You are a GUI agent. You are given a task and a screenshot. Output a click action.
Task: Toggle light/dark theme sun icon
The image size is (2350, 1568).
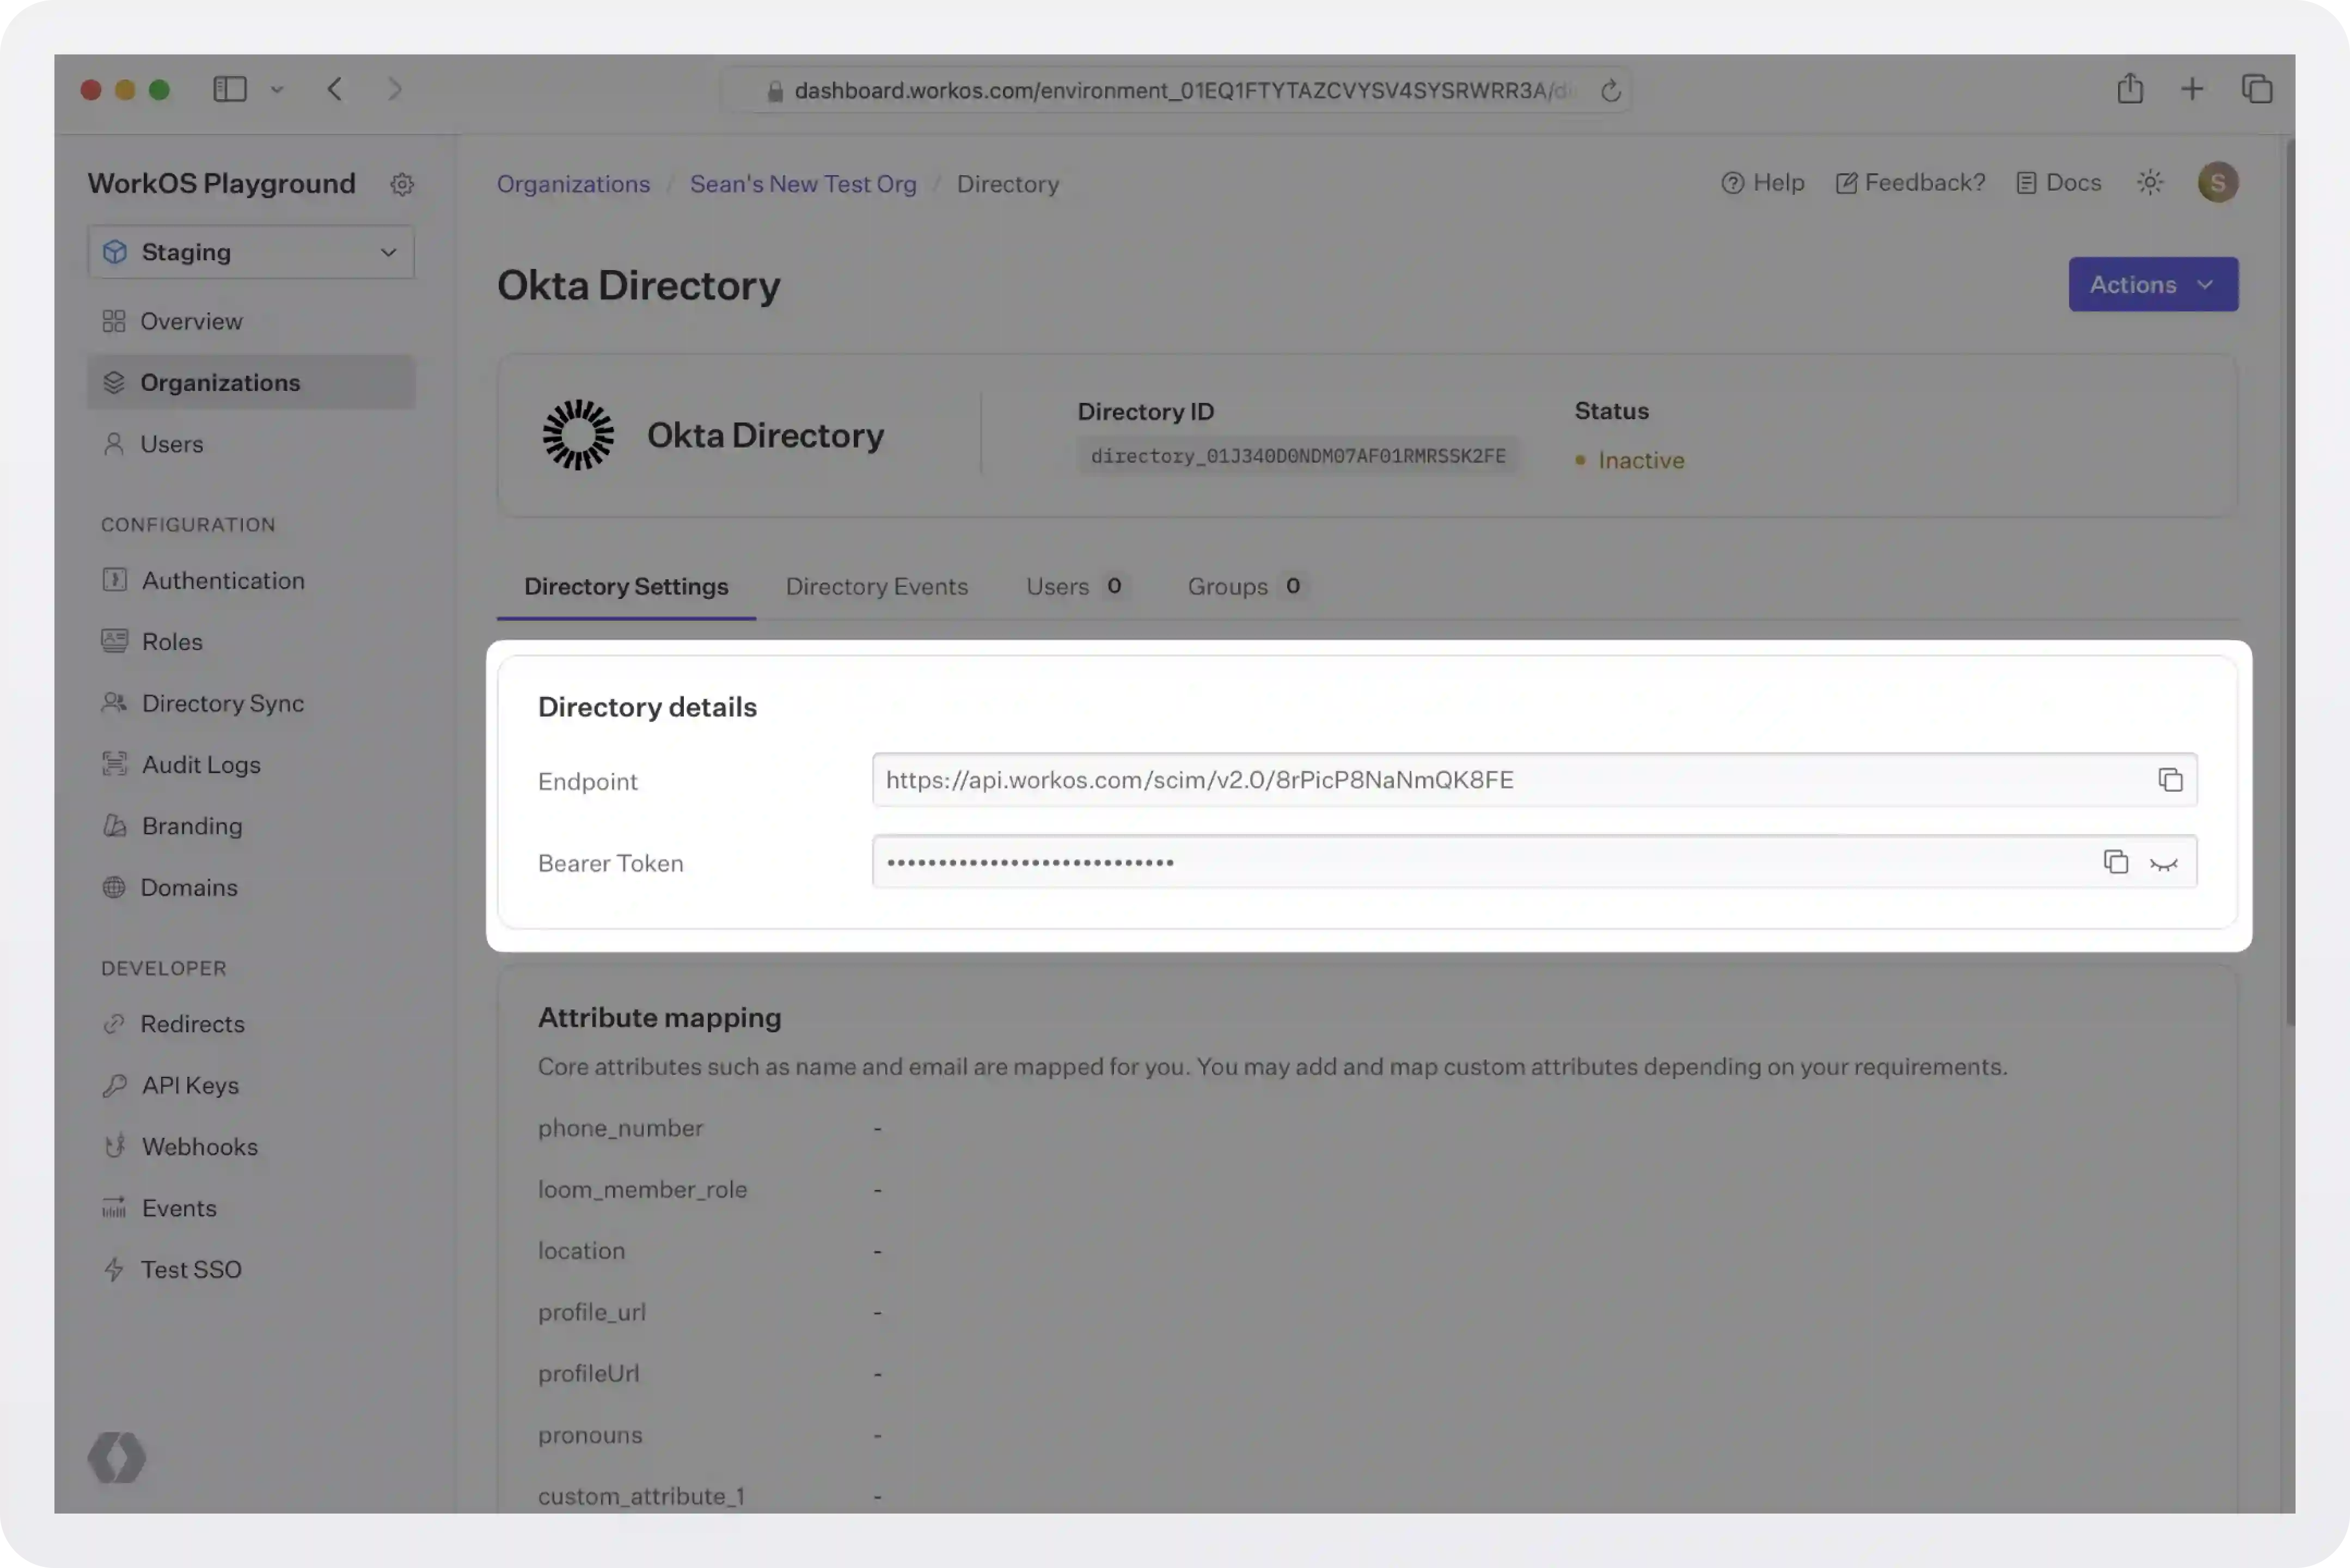click(2149, 183)
